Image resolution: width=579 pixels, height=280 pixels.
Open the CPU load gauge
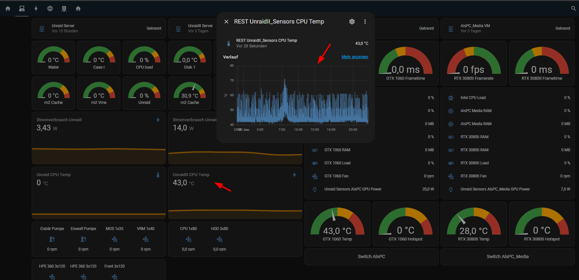pos(144,58)
